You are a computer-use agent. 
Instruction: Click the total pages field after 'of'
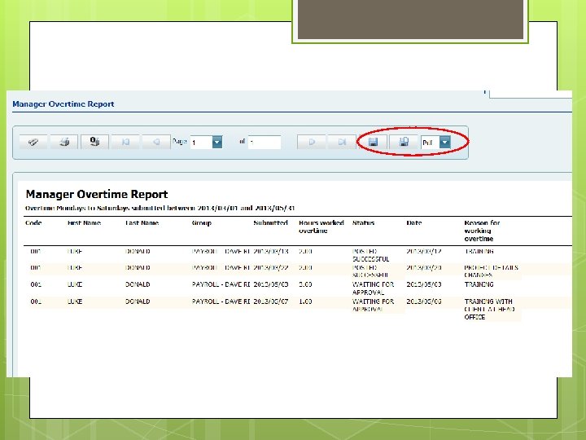click(265, 142)
